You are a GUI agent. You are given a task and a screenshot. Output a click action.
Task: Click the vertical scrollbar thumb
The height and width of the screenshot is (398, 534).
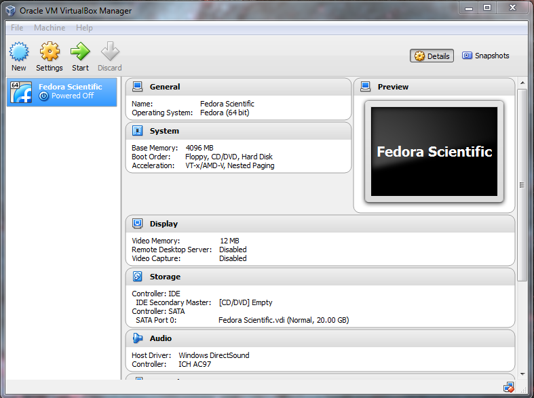point(522,184)
